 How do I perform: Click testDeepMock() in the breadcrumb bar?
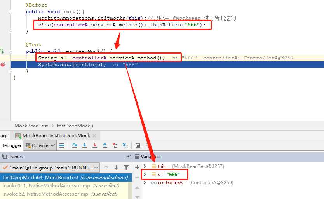(x=75, y=126)
